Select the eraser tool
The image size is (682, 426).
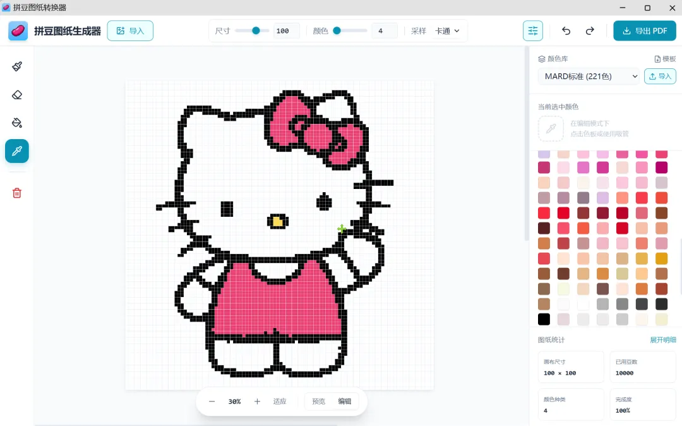click(17, 95)
